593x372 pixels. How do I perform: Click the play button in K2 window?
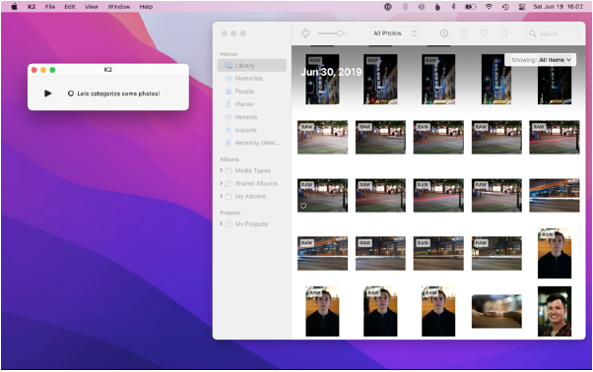[47, 93]
